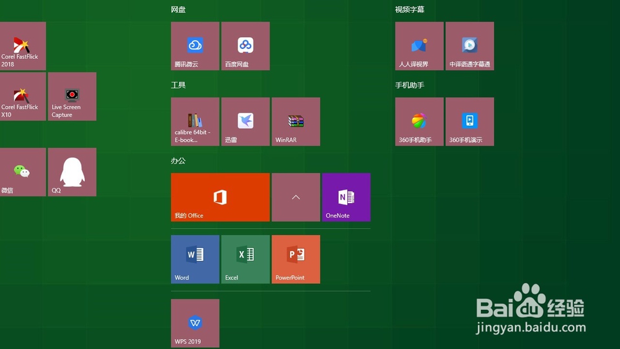Open 人人译视界 tile
This screenshot has height=349, width=620.
[419, 46]
